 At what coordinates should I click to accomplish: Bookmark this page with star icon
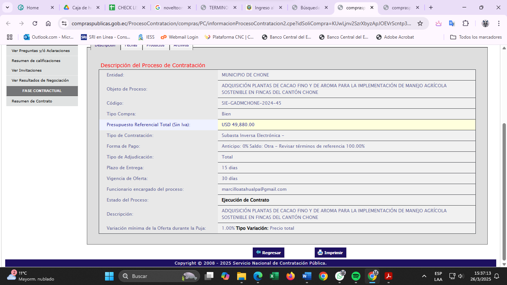tap(420, 23)
